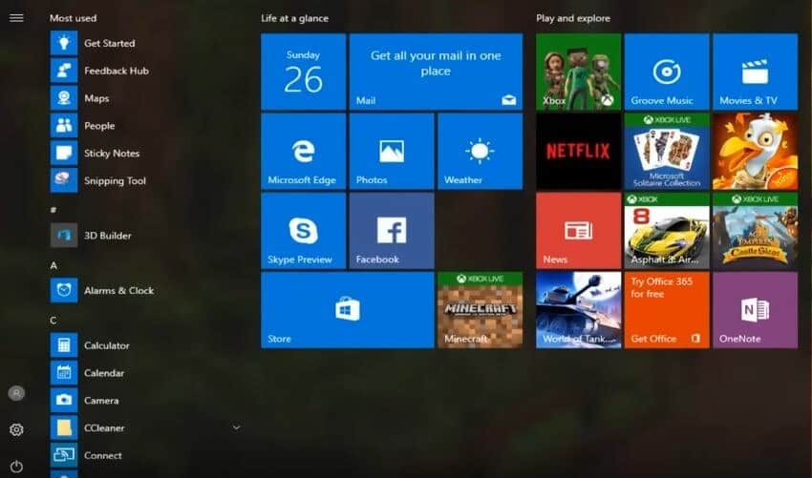Open the Weather tile
Viewport: 812px width, 478px height.
pyautogui.click(x=481, y=152)
